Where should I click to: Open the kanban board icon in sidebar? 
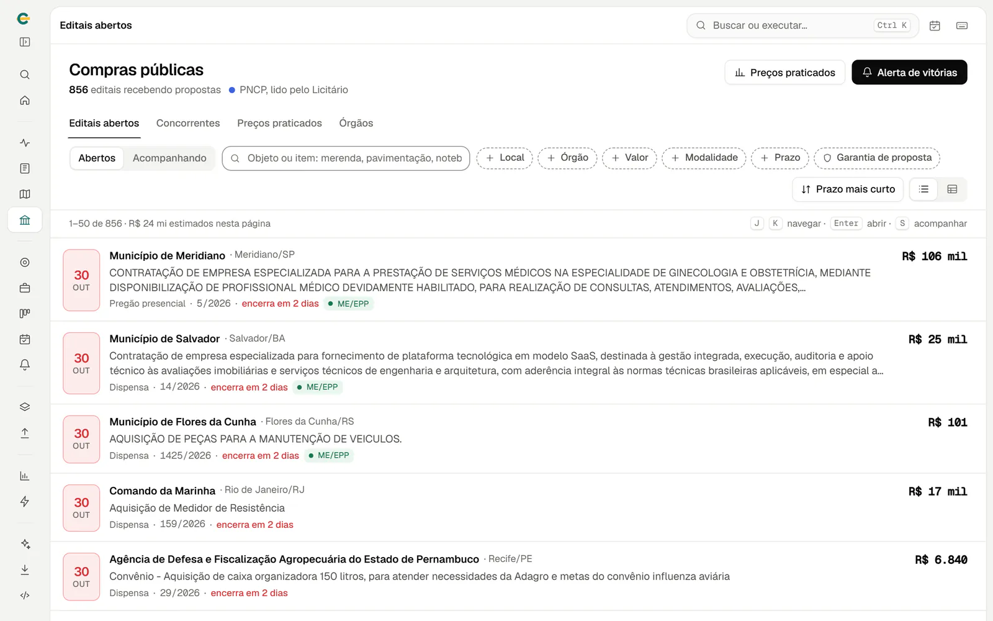(25, 314)
